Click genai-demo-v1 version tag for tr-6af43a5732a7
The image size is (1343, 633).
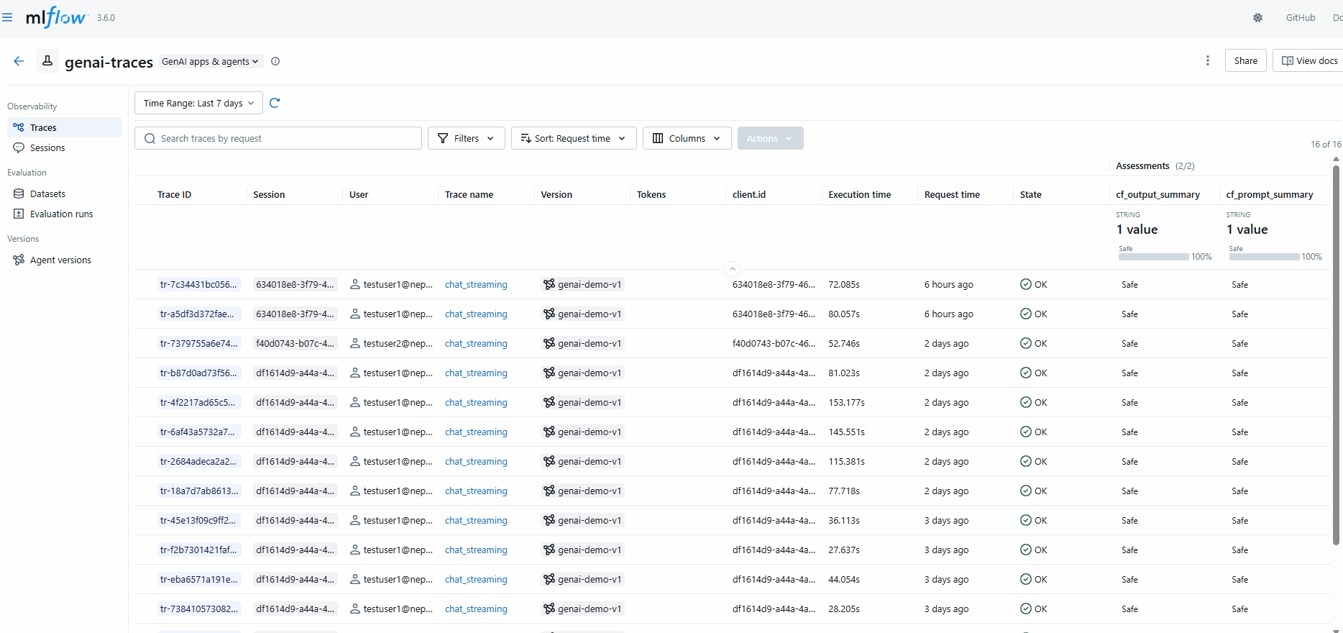pyautogui.click(x=582, y=432)
